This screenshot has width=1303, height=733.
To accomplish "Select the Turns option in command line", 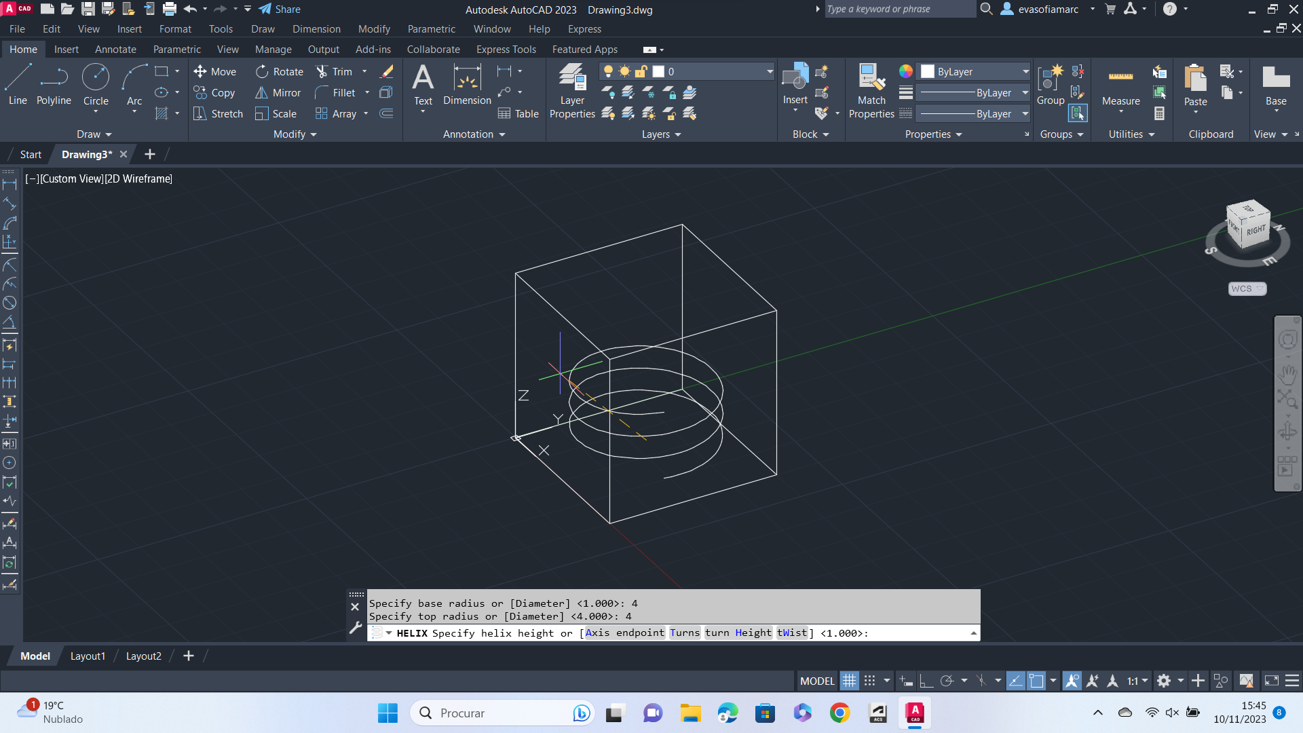I will click(x=684, y=633).
